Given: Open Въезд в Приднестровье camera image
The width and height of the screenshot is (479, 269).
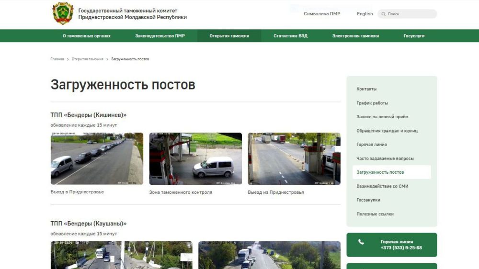Looking at the screenshot, I should pyautogui.click(x=97, y=158).
